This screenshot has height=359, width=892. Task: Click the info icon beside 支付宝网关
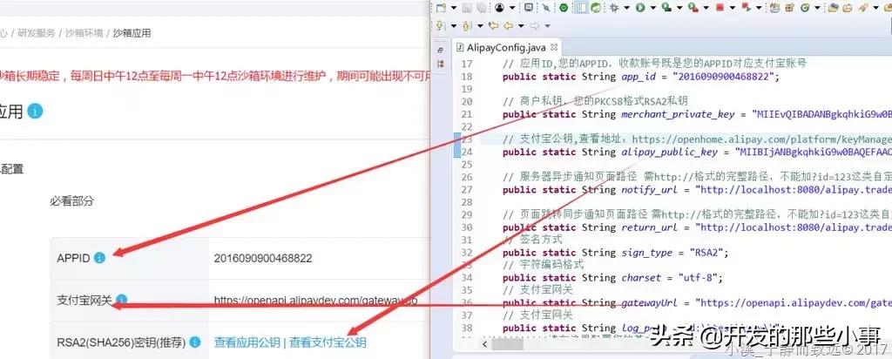pyautogui.click(x=122, y=300)
